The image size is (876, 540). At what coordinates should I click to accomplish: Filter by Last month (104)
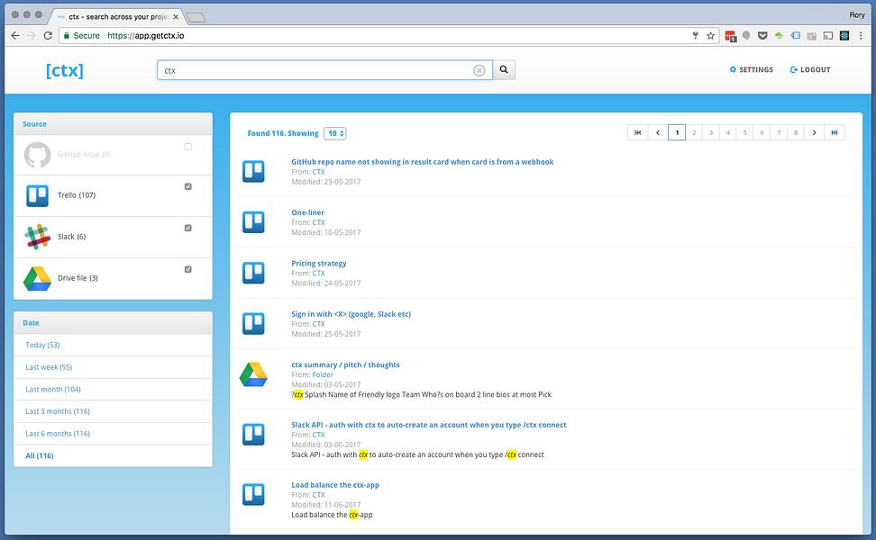(x=53, y=390)
